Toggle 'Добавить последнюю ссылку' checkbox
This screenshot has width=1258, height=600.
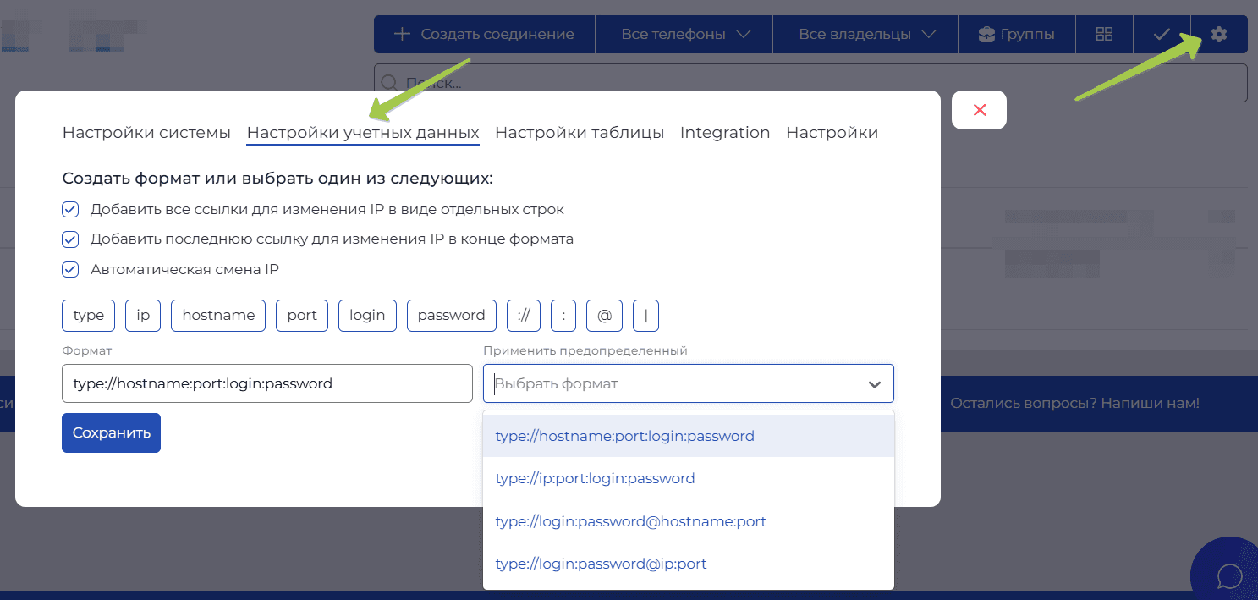point(70,239)
